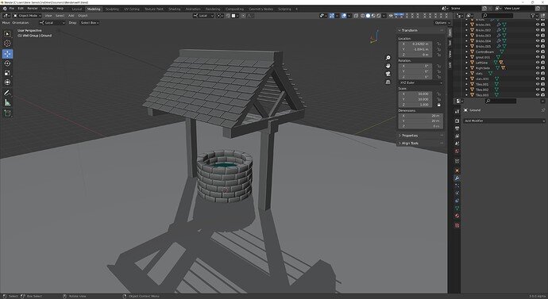
Task: Click the viewport pan hand icon
Action: [x=388, y=66]
